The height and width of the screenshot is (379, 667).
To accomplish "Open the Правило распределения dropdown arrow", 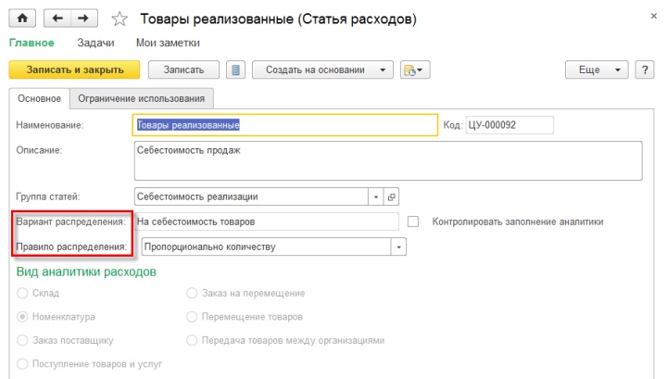I will [398, 246].
